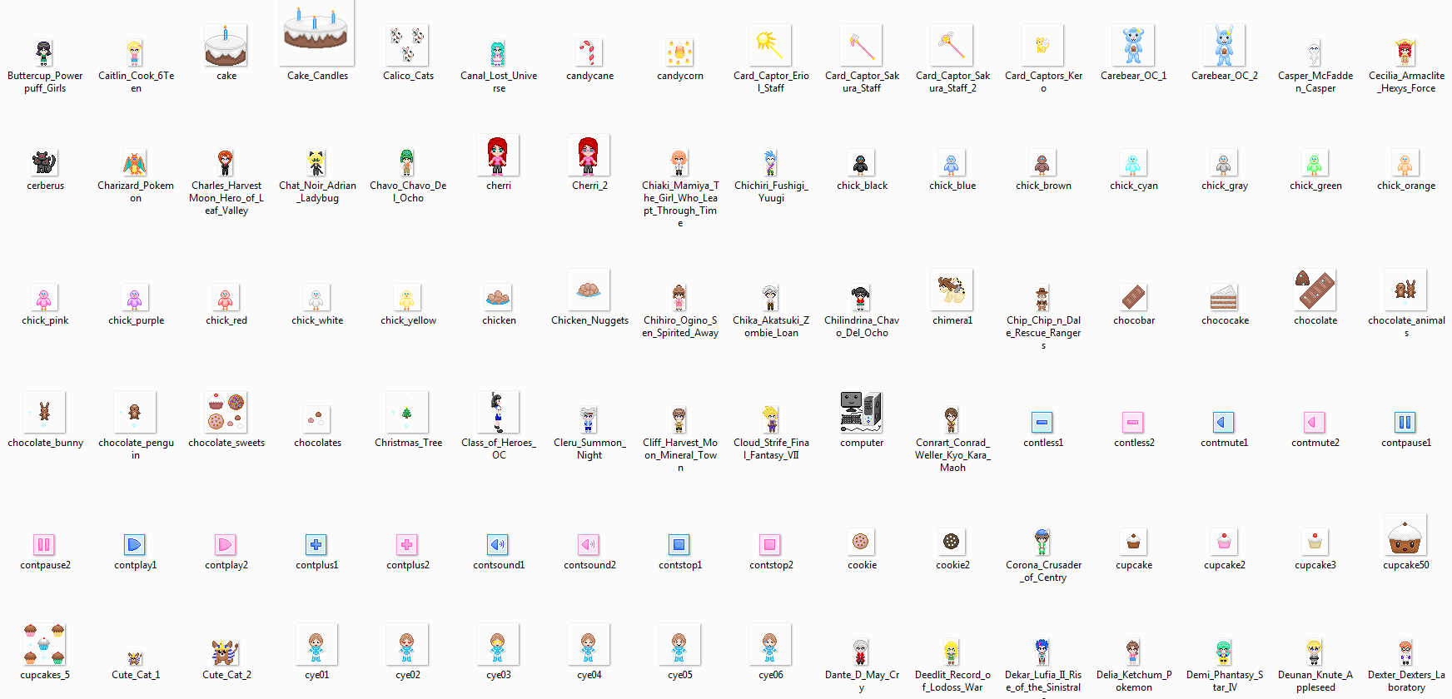1452x699 pixels.
Task: Select the contmute1 speaker icon
Action: tap(1224, 422)
